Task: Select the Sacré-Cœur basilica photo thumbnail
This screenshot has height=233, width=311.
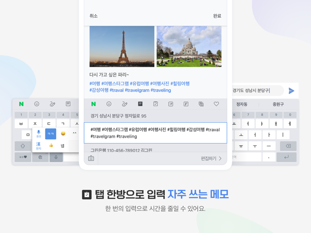Action: click(189, 46)
